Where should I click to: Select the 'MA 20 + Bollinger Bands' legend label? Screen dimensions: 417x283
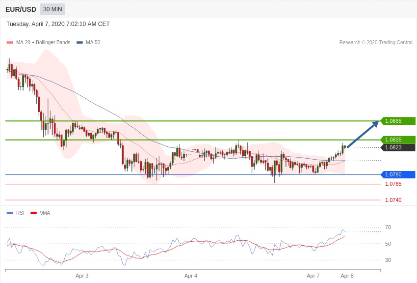[43, 42]
